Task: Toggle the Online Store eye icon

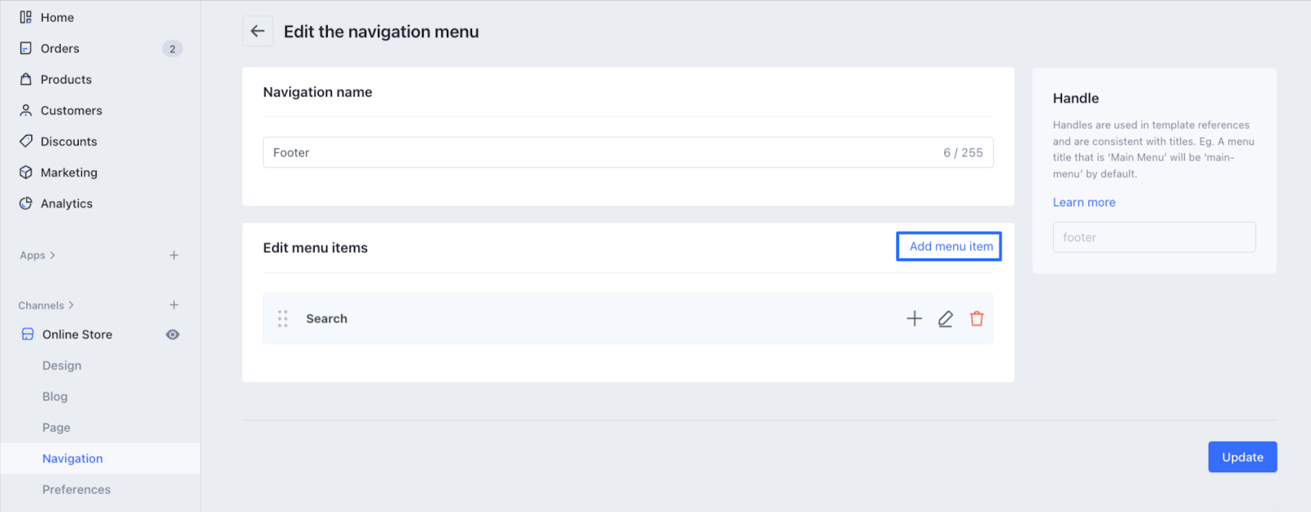Action: [x=173, y=335]
